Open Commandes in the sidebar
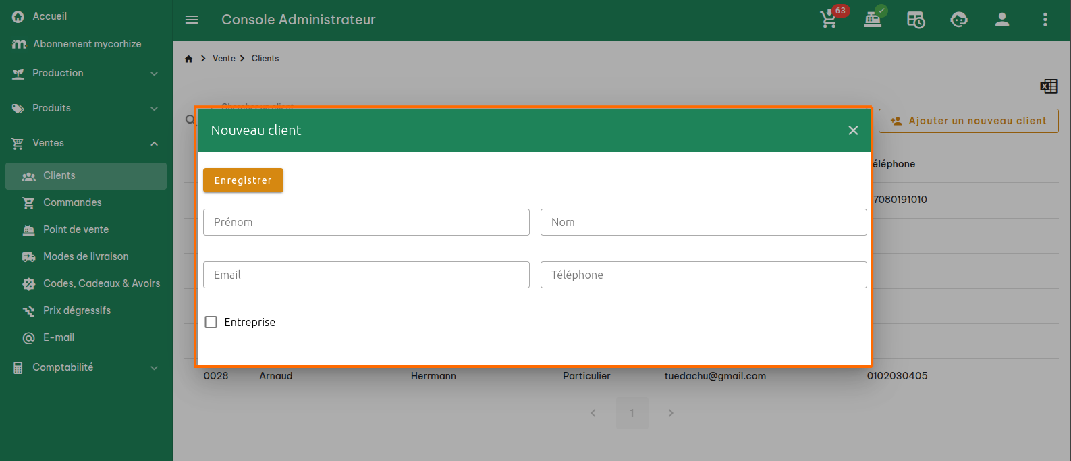The image size is (1071, 461). [72, 202]
